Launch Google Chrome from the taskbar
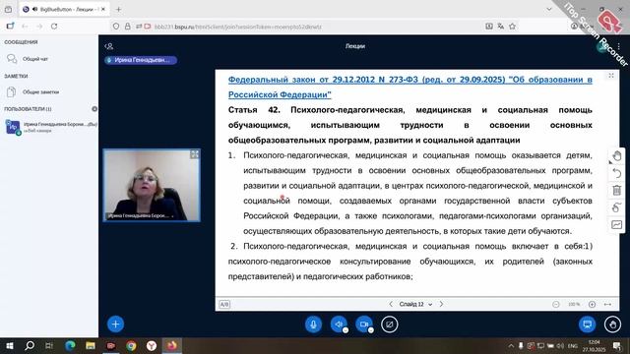 pyautogui.click(x=131, y=345)
